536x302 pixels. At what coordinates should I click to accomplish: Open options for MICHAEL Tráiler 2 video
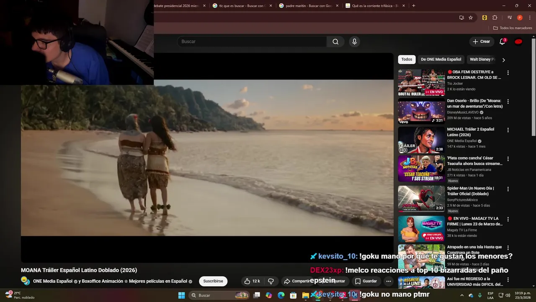[x=508, y=130]
